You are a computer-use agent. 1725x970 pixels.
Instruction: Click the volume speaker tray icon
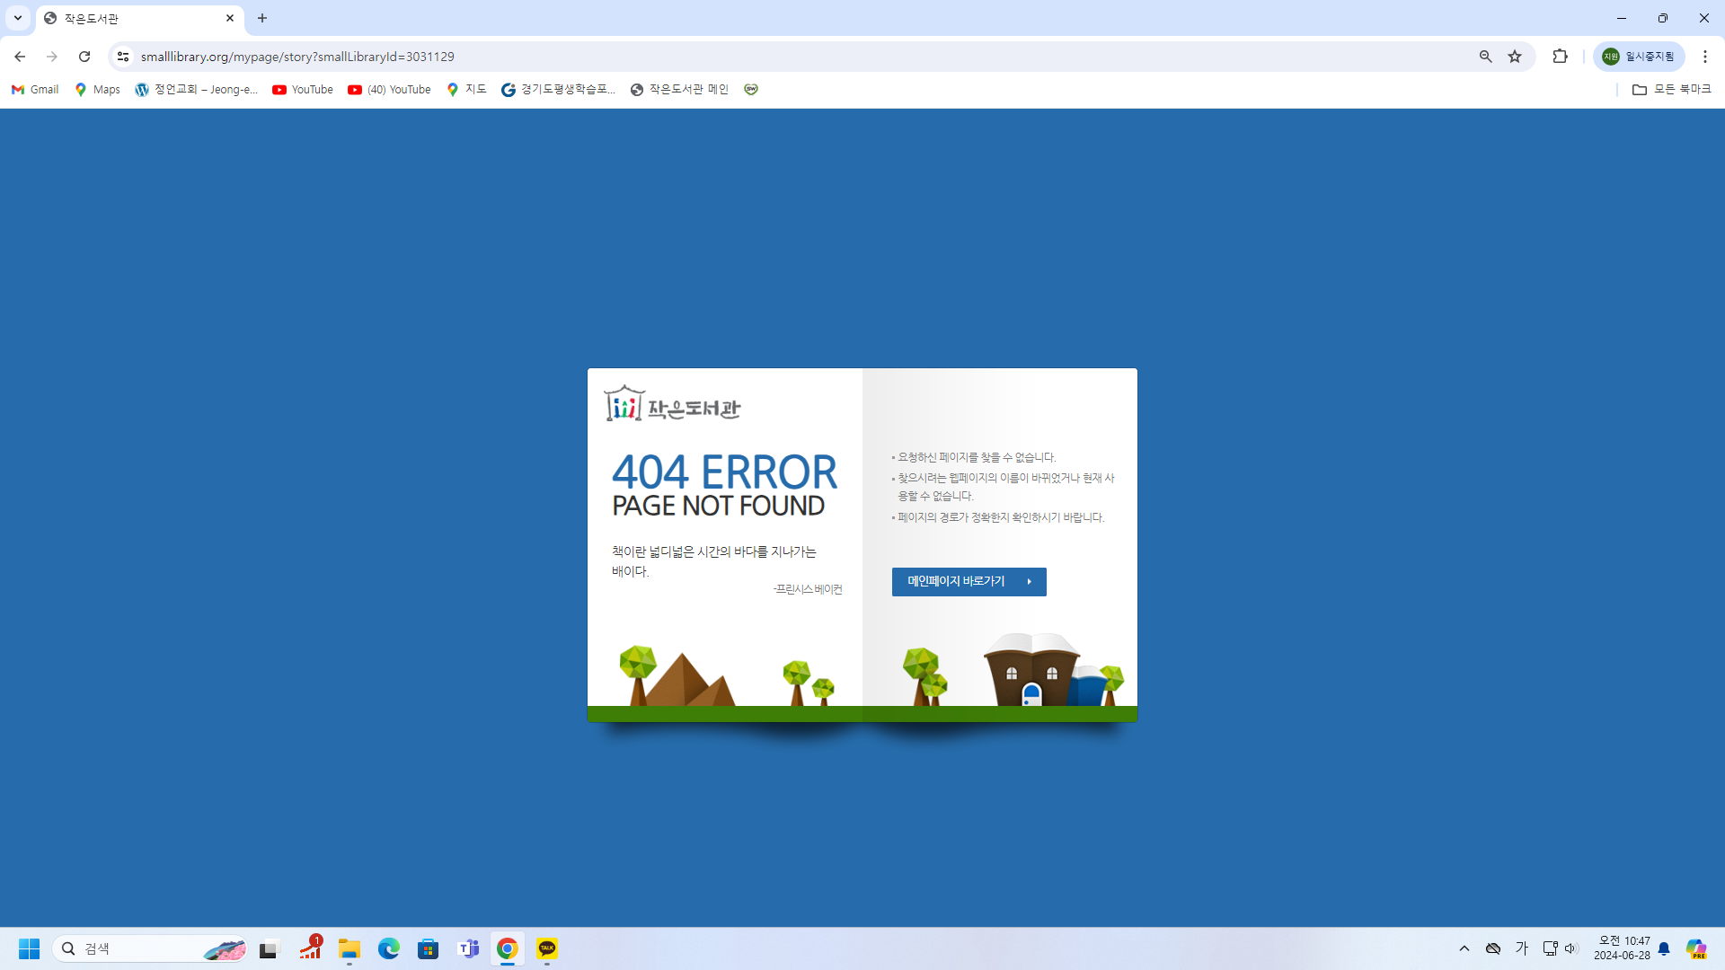1570,948
